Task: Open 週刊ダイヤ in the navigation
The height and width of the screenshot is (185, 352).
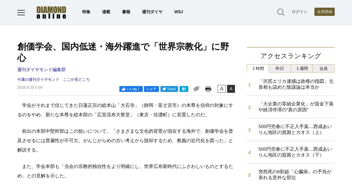Action: (x=152, y=12)
